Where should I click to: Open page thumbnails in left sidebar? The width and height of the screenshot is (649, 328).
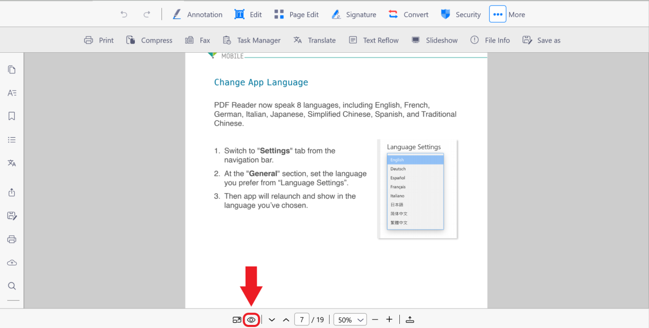(12, 70)
